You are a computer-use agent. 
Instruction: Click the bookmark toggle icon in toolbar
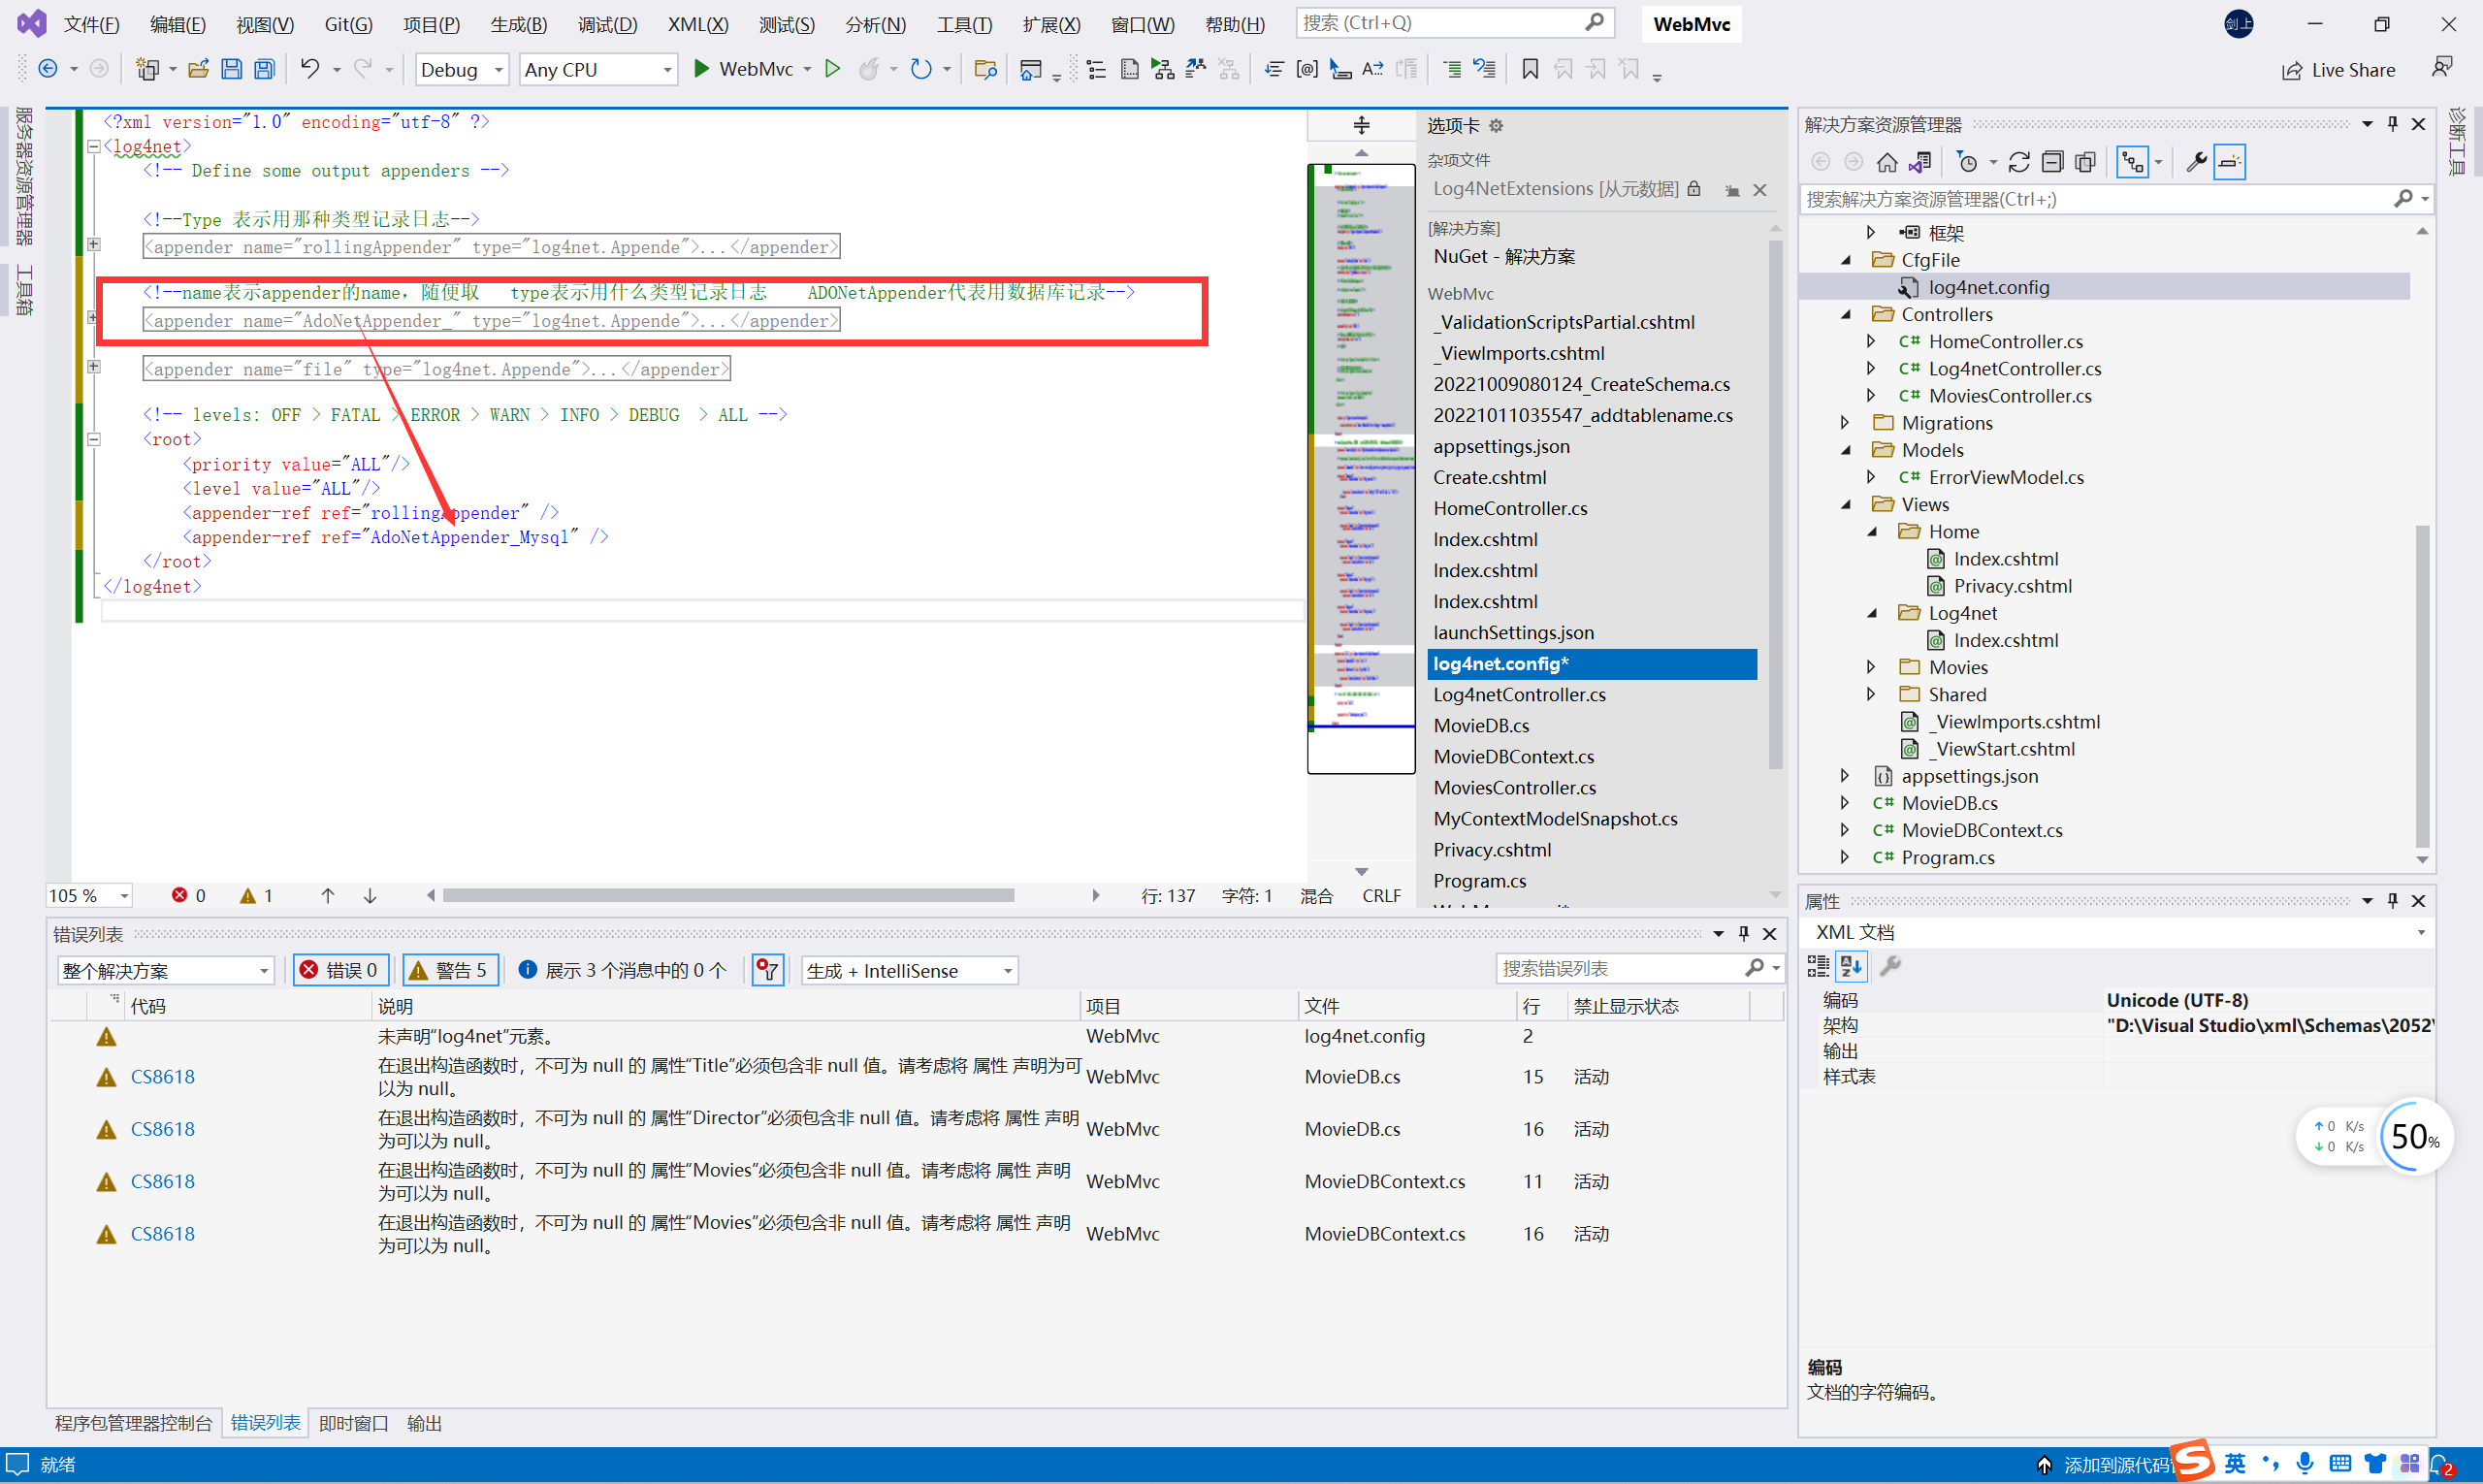click(x=1529, y=69)
